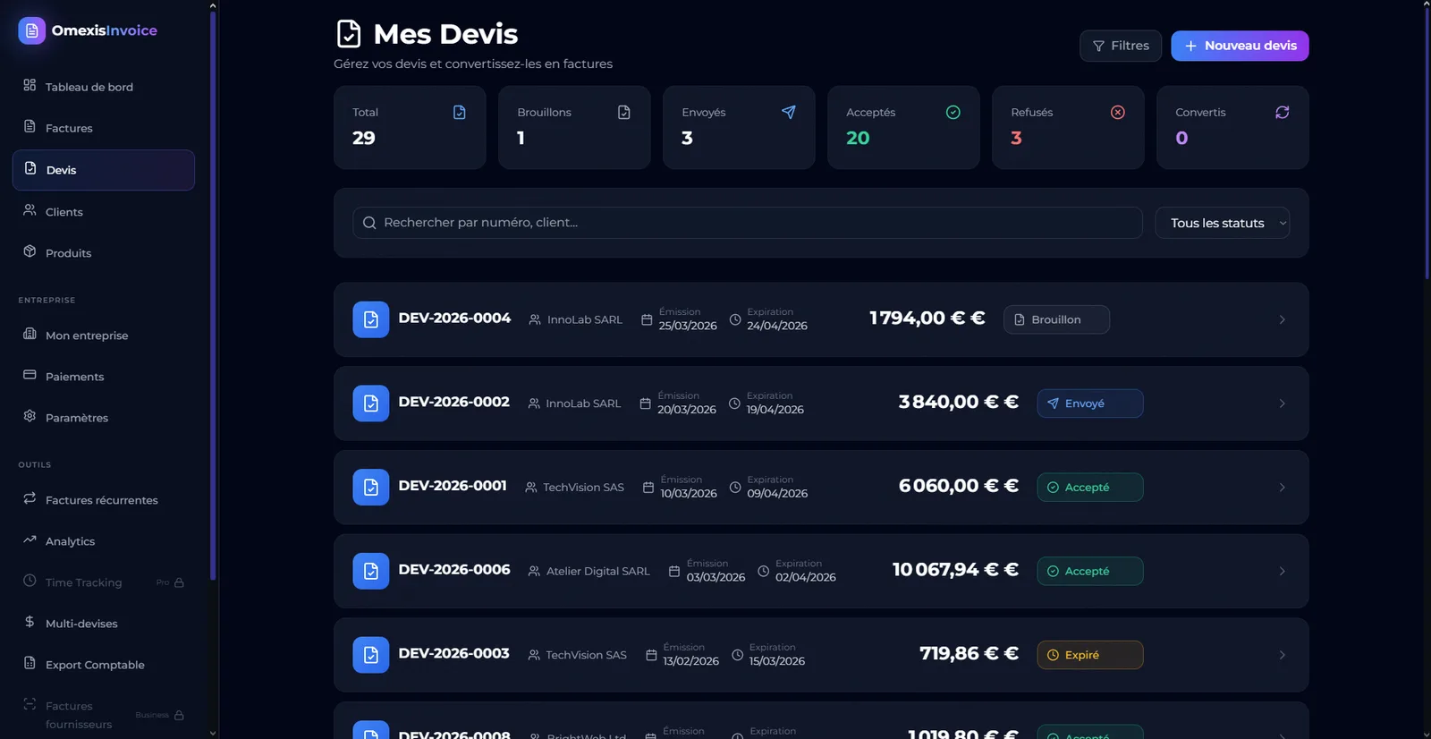Click expiration date 15/03/2026
This screenshot has width=1431, height=739.
(x=776, y=661)
